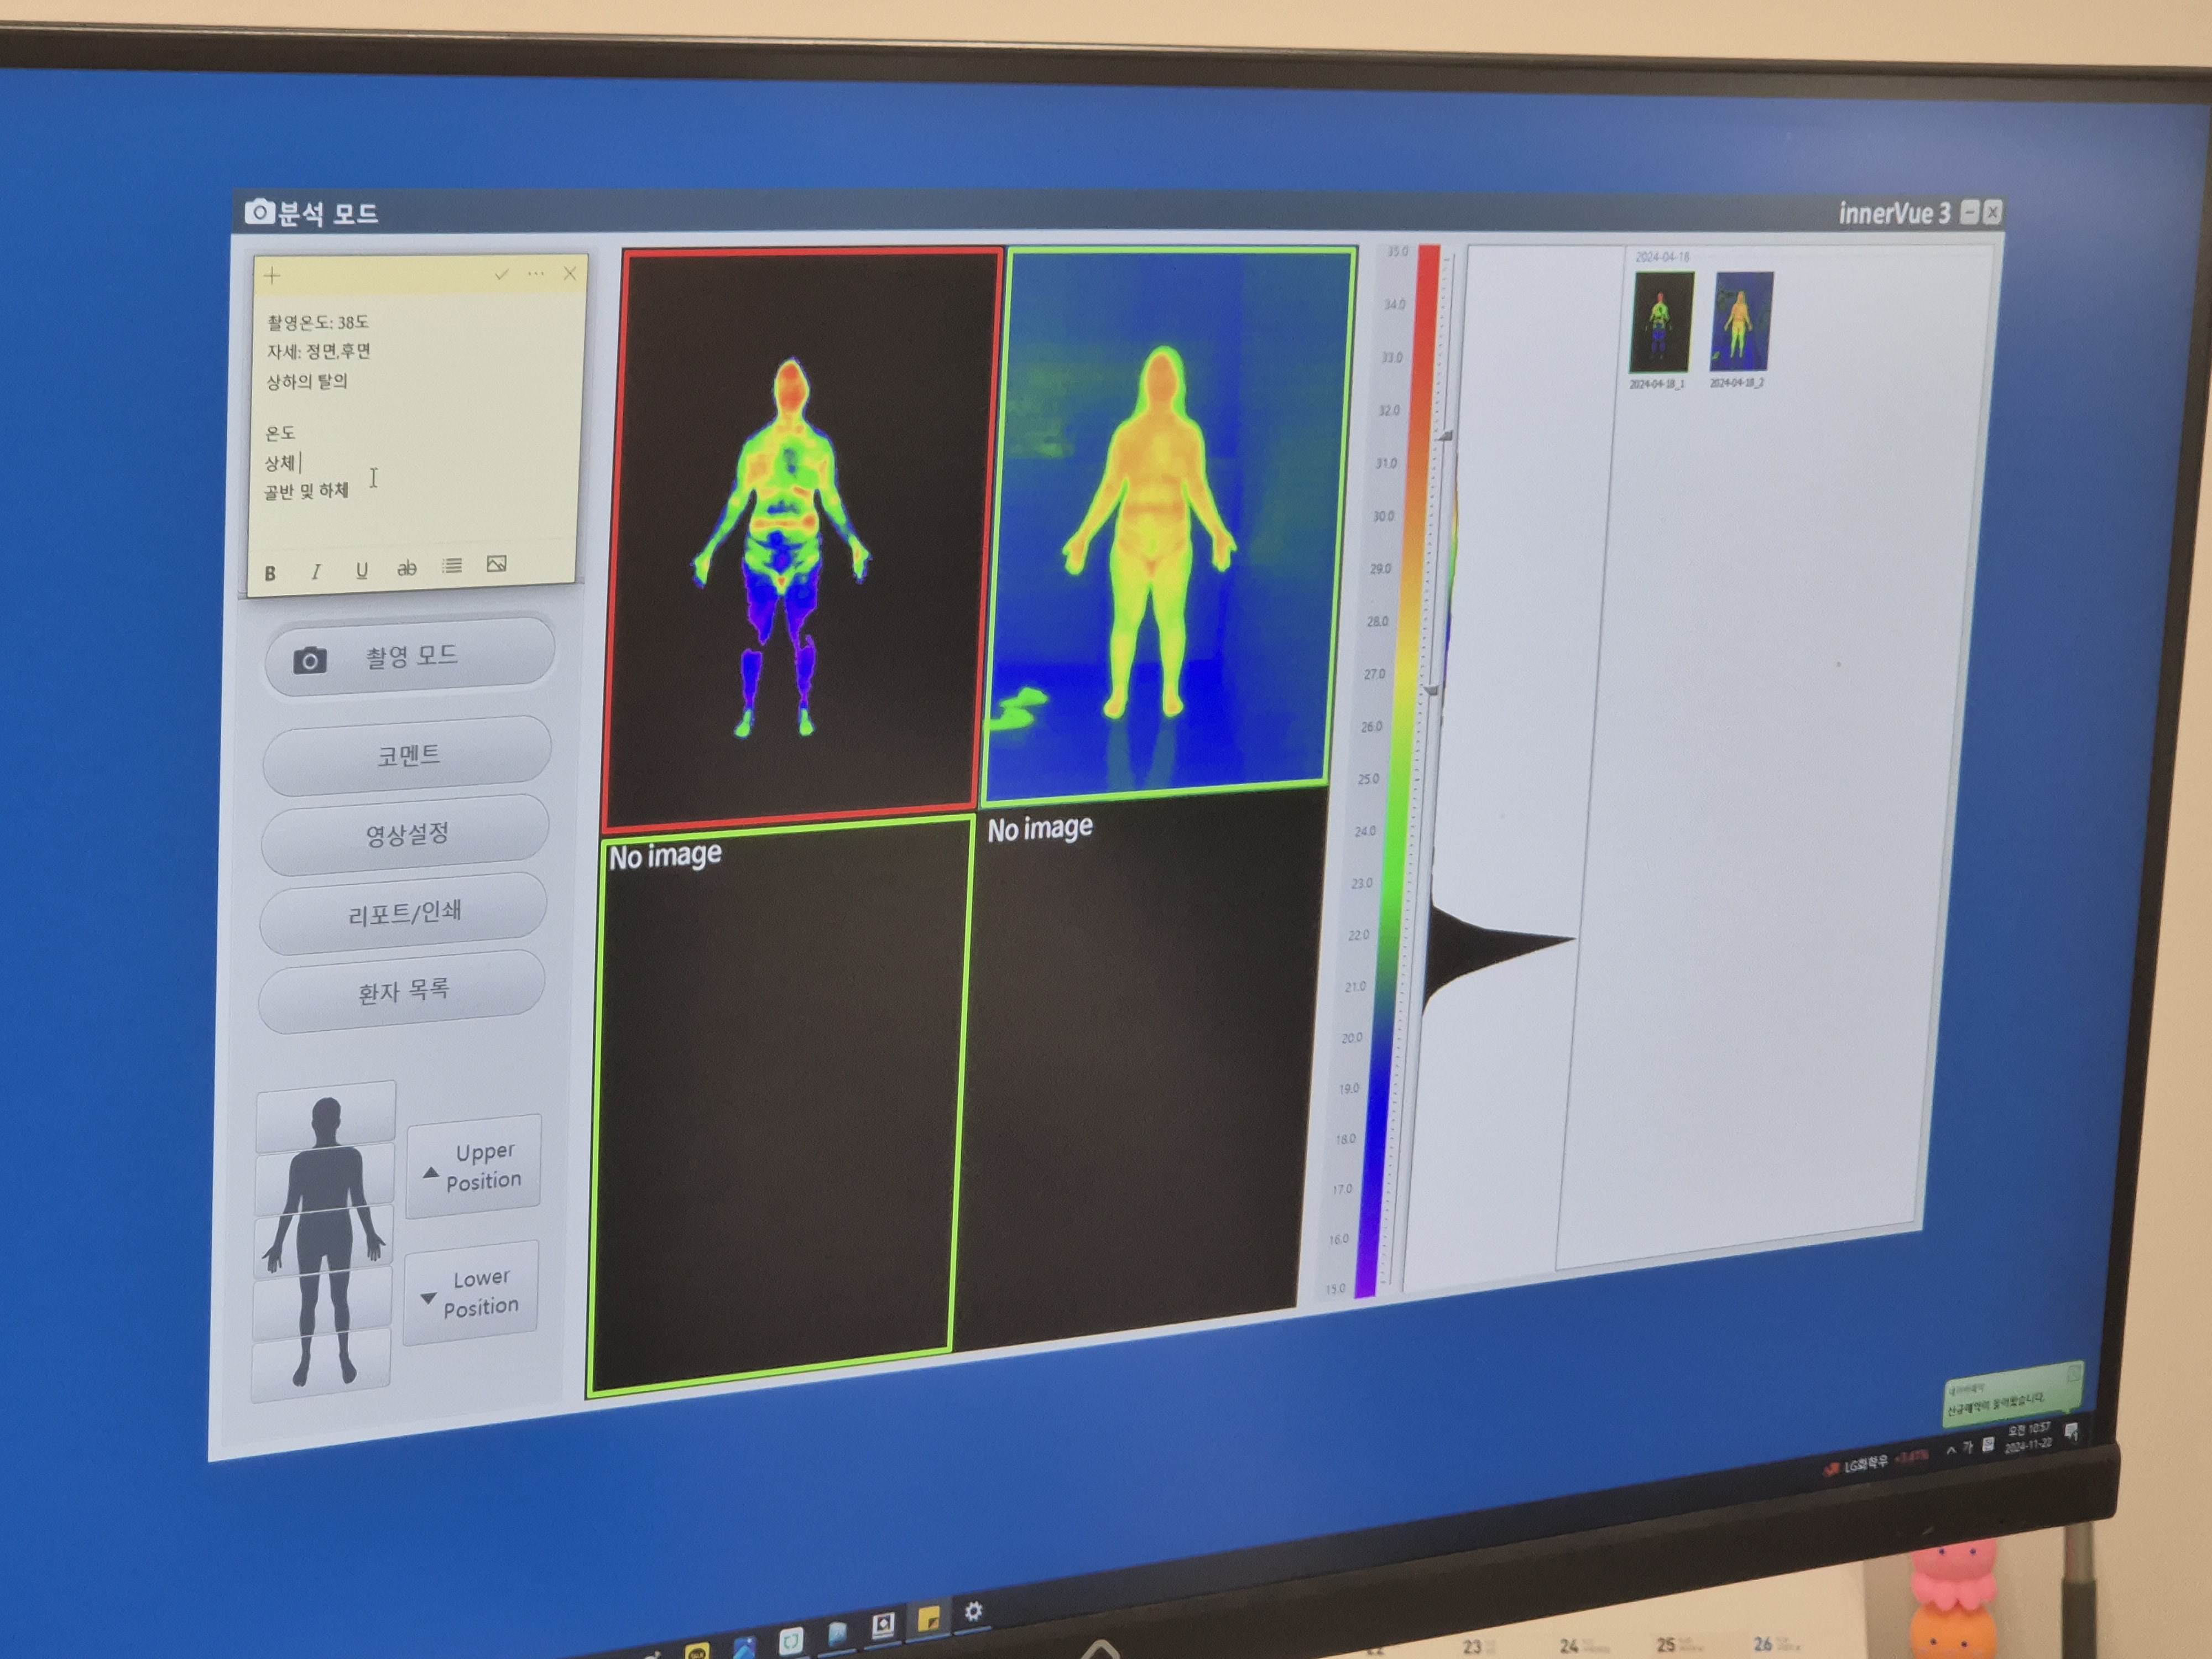Viewport: 2212px width, 1659px height.
Task: Toggle strikethrough formatting in sticky note
Action: click(407, 568)
